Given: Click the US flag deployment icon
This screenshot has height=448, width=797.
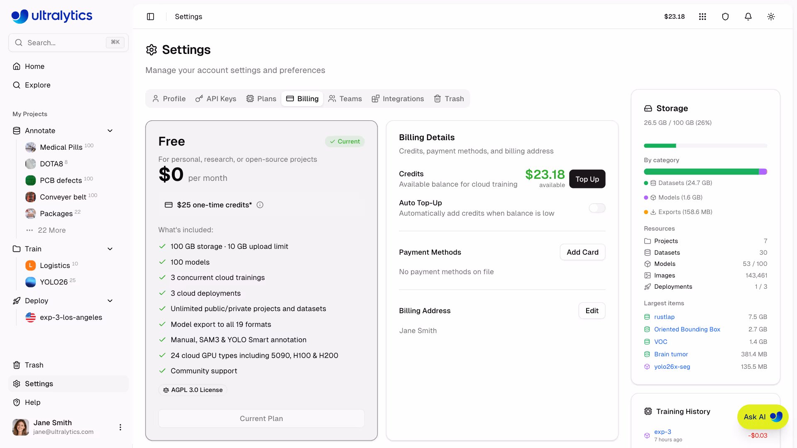Looking at the screenshot, I should coord(31,317).
